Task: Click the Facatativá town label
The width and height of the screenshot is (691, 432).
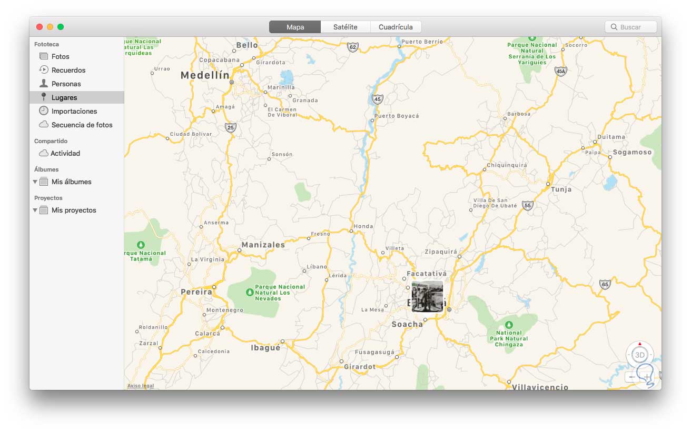Action: [427, 274]
